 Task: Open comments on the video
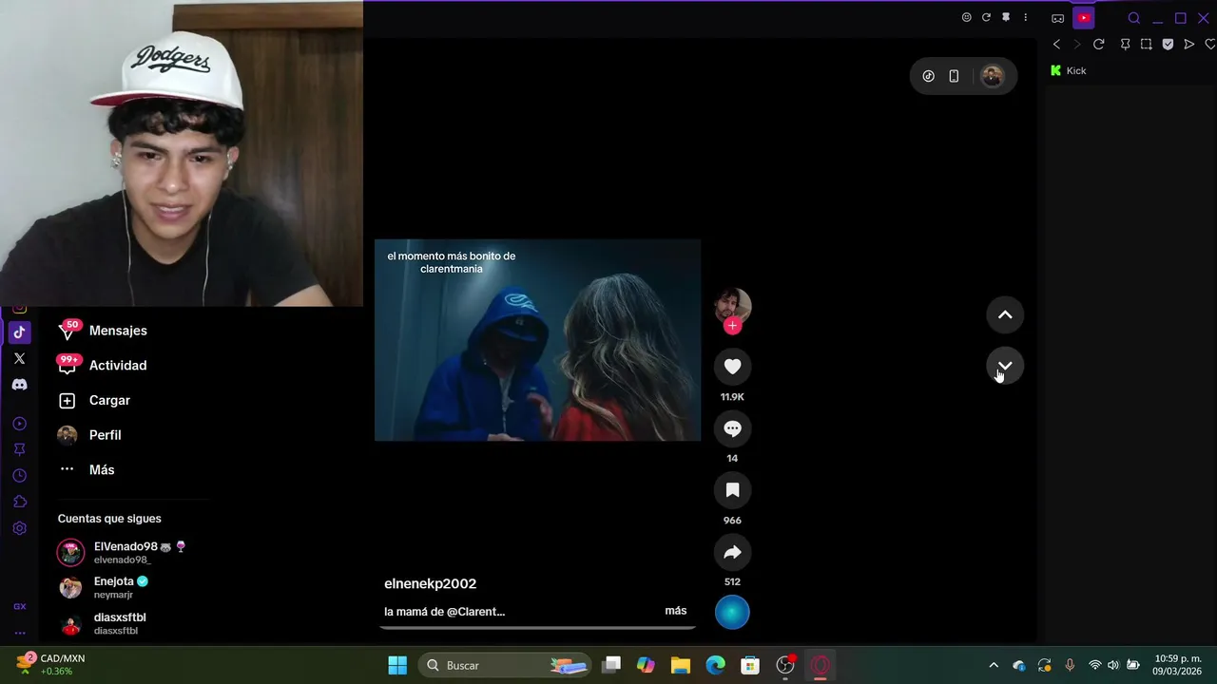[732, 428]
